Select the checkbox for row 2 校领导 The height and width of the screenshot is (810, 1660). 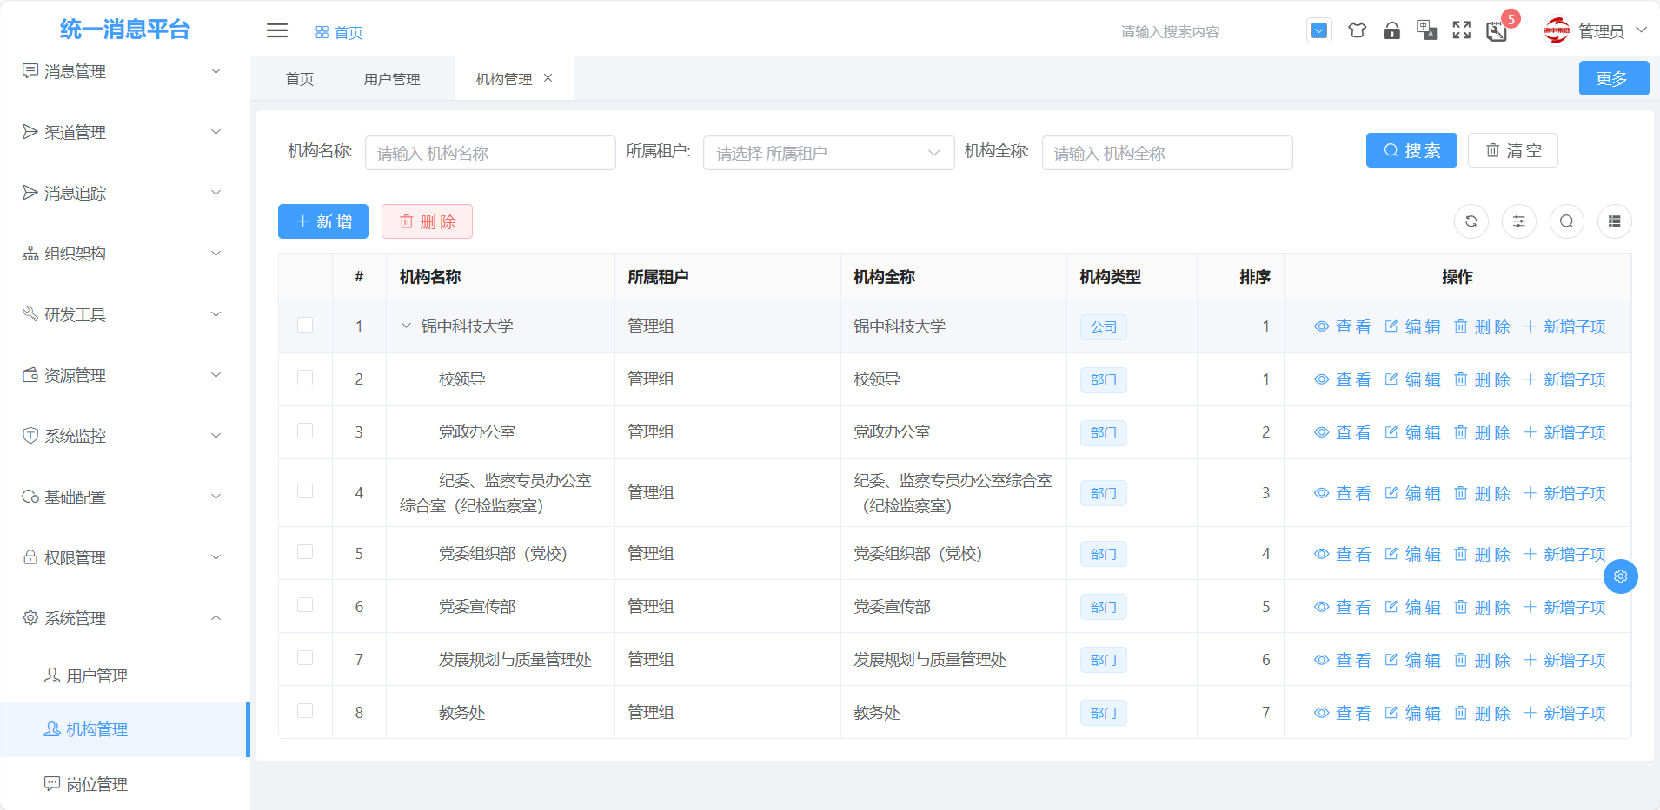[305, 378]
